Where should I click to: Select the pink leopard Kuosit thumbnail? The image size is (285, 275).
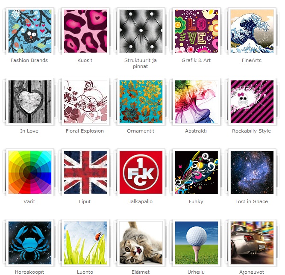coord(85,31)
